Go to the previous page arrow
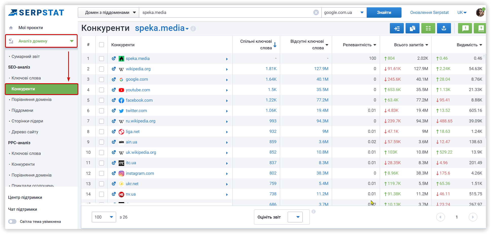 tap(441, 217)
